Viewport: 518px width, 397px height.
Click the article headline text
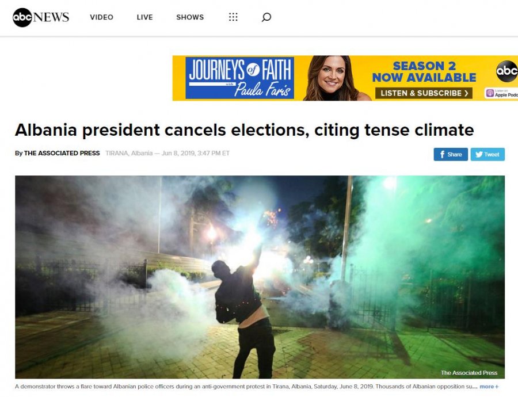point(244,130)
